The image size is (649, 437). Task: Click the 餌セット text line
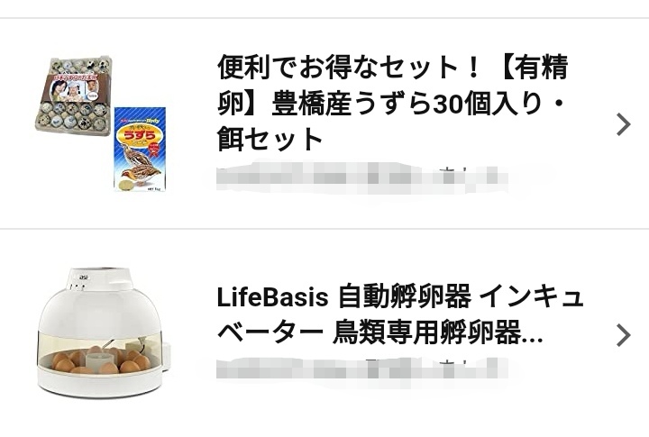pyautogui.click(x=270, y=139)
